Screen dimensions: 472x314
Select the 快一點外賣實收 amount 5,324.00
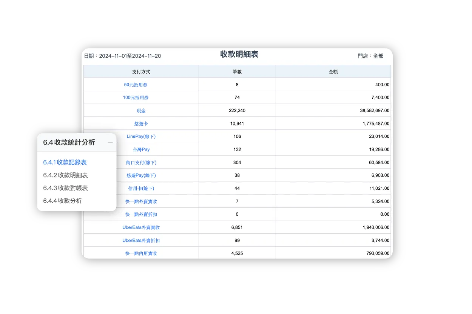[333, 201]
